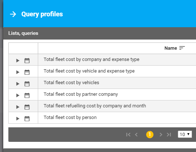
Task: Run 'Total fleet cost by vehicle and expense type'
Action: [18, 72]
